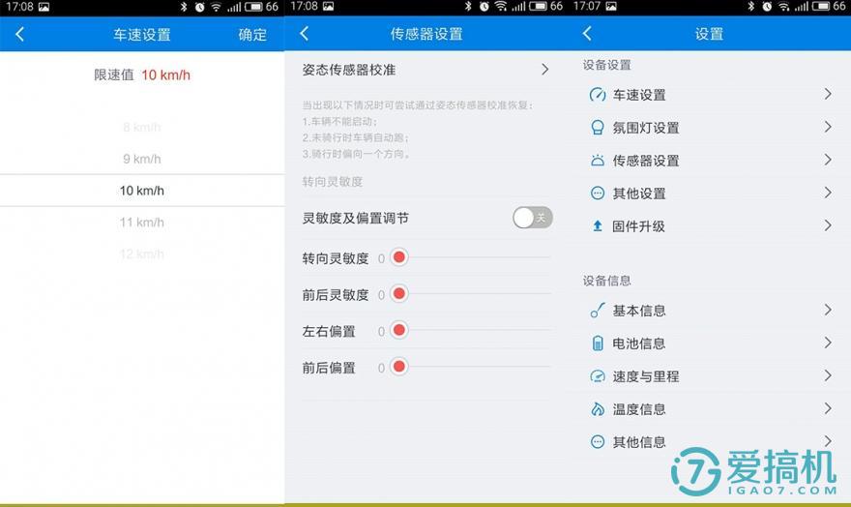Tap Bluetooth icon in left screen status bar
The height and width of the screenshot is (507, 851).
[x=184, y=7]
